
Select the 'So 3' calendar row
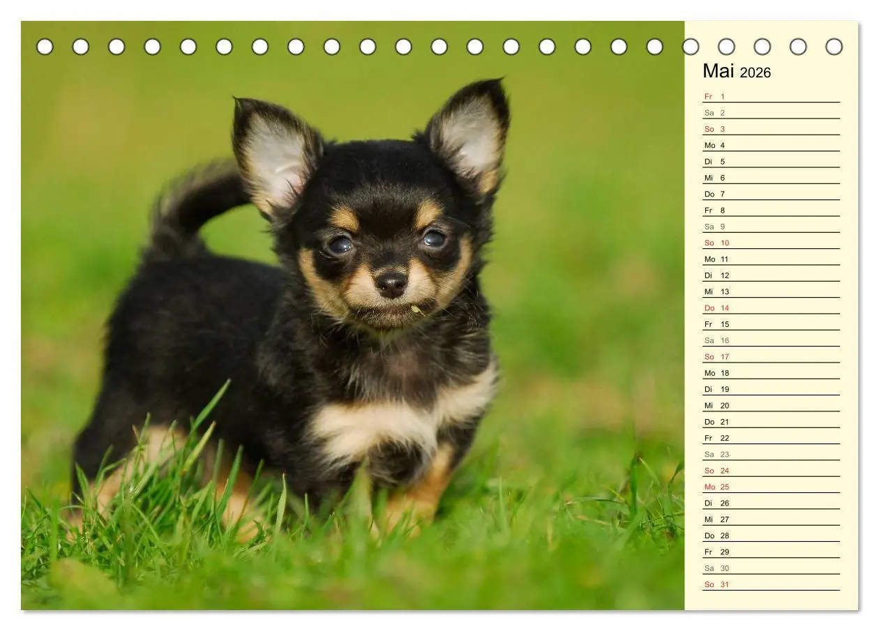tap(771, 129)
